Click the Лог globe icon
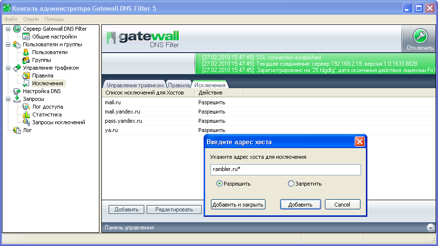 click(x=17, y=130)
